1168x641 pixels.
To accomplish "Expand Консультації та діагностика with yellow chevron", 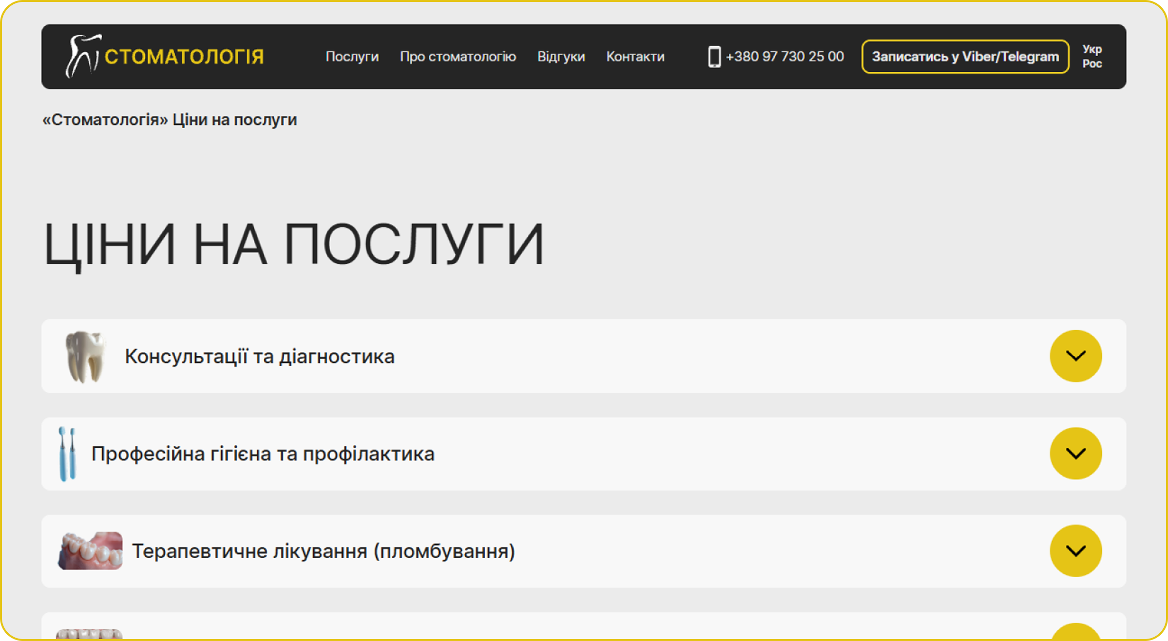I will pos(1076,356).
